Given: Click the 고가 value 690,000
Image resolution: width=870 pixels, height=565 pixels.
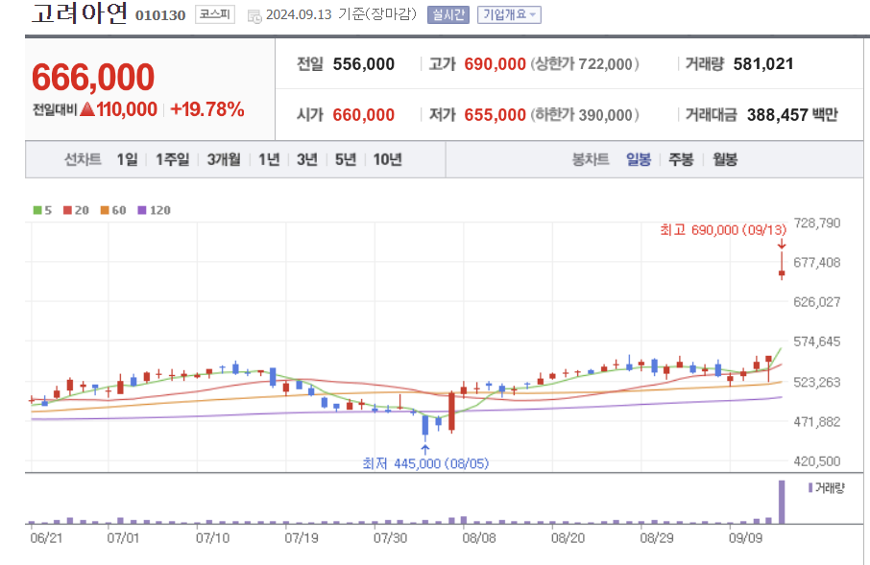Looking at the screenshot, I should (x=495, y=64).
